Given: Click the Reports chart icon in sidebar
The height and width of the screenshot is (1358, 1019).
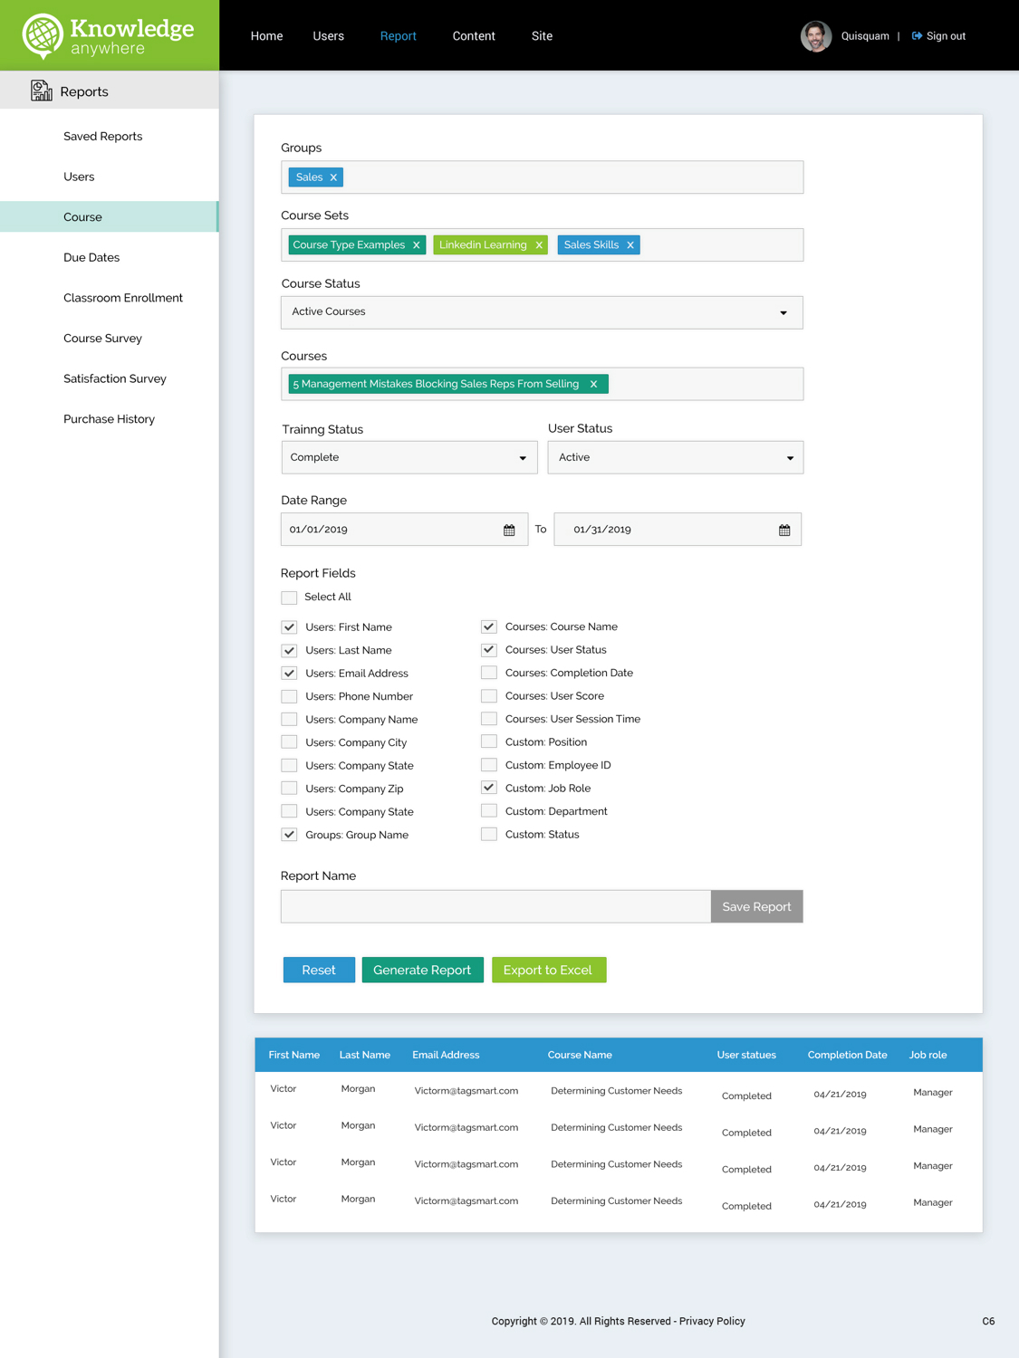Looking at the screenshot, I should (x=41, y=91).
